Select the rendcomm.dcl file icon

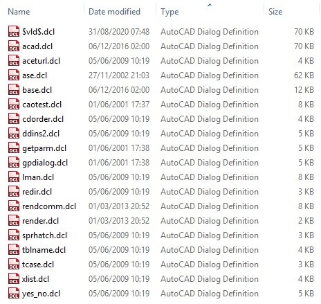(14, 206)
